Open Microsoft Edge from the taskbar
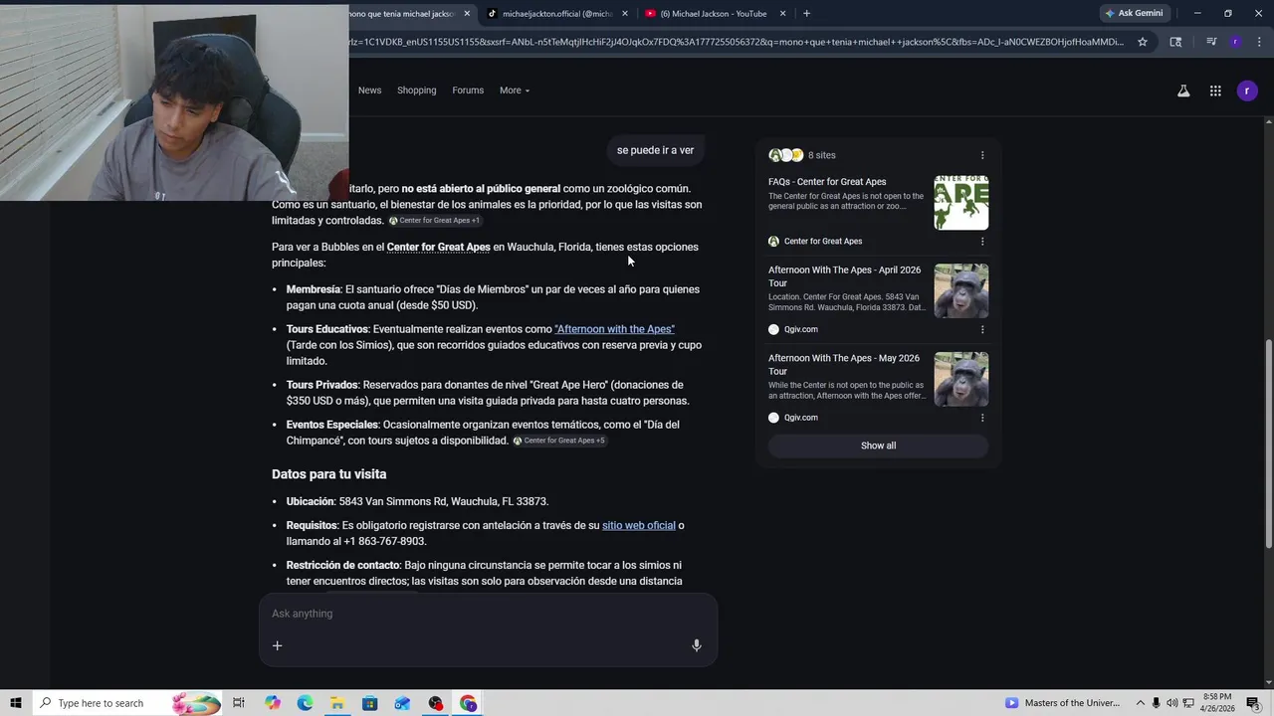 click(305, 703)
